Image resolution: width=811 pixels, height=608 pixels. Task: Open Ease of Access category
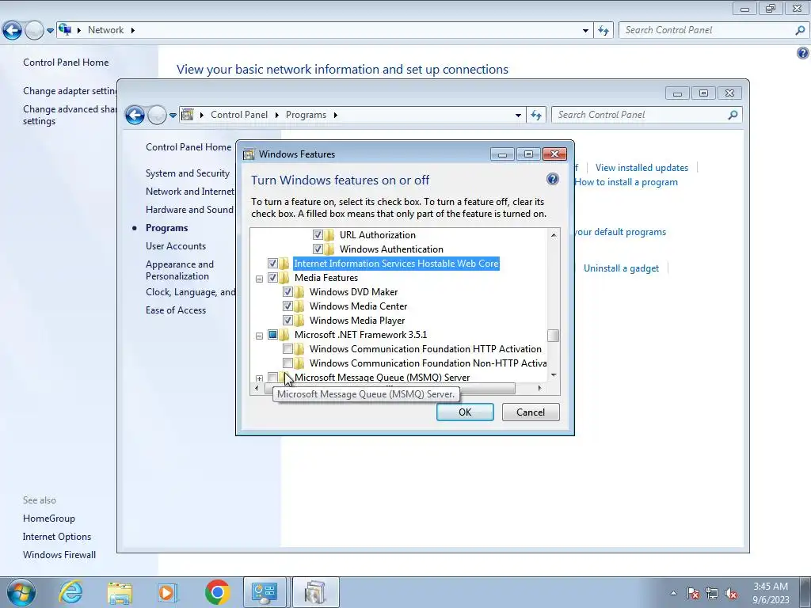tap(175, 310)
